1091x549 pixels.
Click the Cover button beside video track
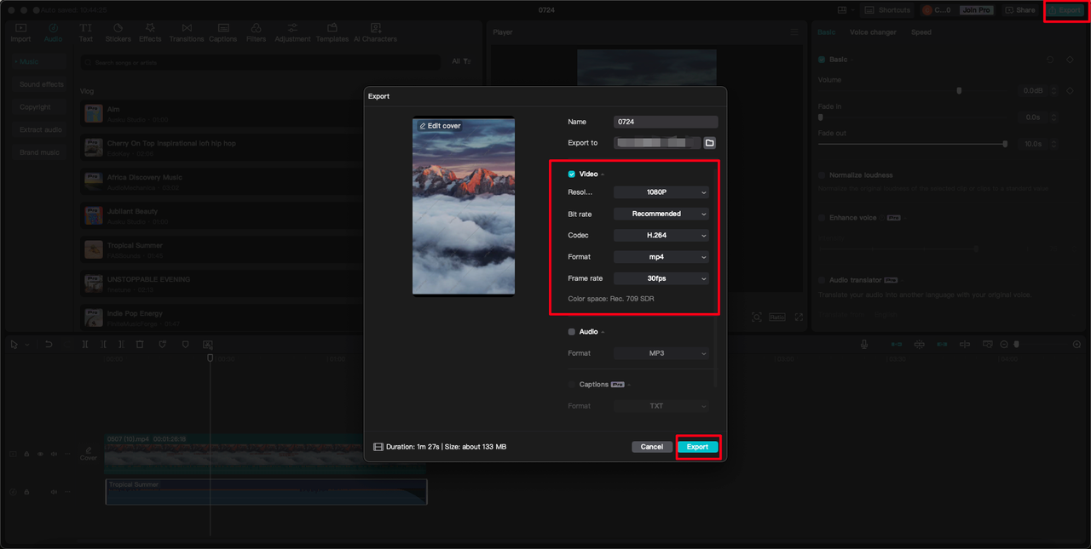pos(89,454)
